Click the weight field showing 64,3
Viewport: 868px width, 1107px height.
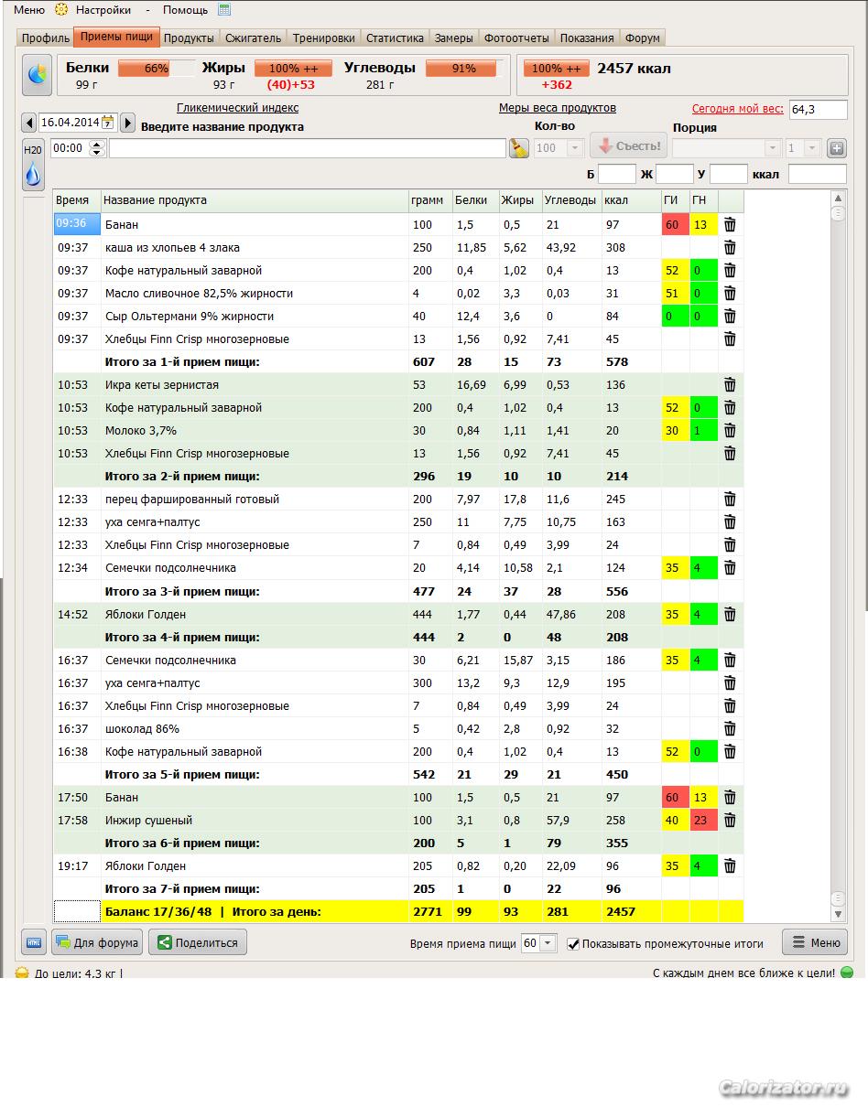tap(818, 109)
